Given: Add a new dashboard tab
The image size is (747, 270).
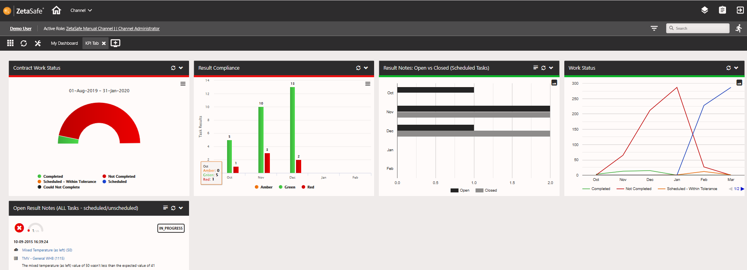Looking at the screenshot, I should coord(115,43).
